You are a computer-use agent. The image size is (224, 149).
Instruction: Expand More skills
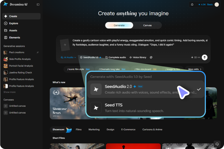coord(194,69)
